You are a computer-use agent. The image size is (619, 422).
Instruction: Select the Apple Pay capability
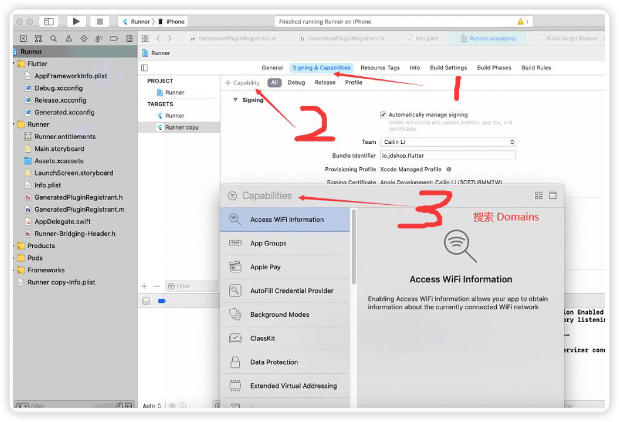pyautogui.click(x=265, y=267)
